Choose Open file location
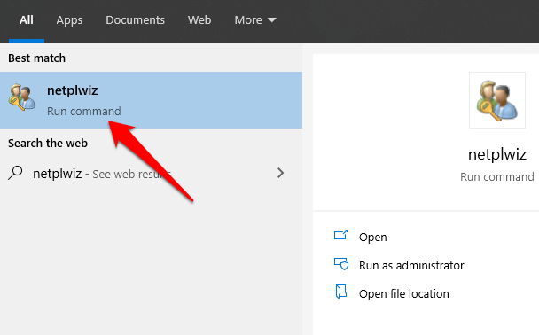539x335 pixels. point(404,293)
